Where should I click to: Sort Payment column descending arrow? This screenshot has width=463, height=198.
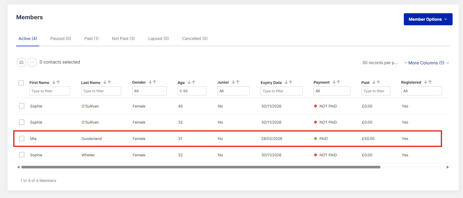[334, 82]
